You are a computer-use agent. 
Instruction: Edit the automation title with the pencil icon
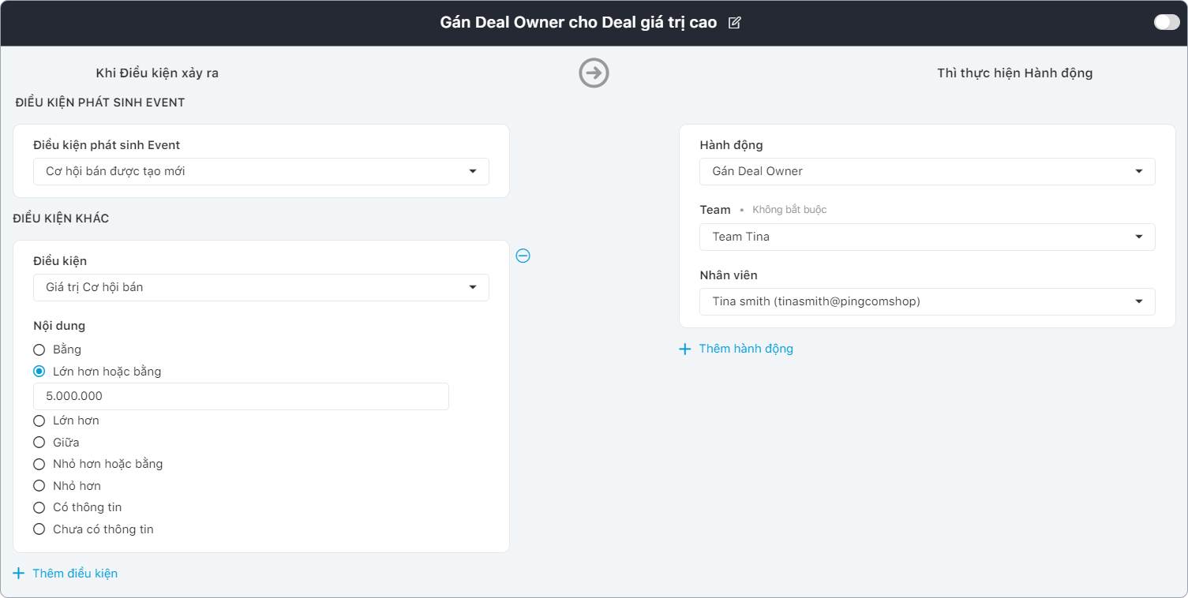click(734, 23)
